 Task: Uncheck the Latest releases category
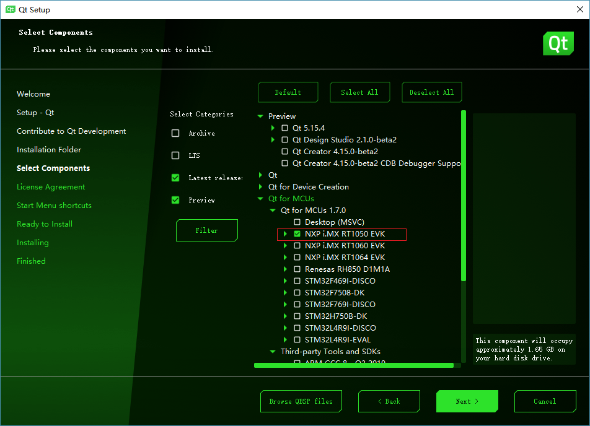tap(175, 178)
